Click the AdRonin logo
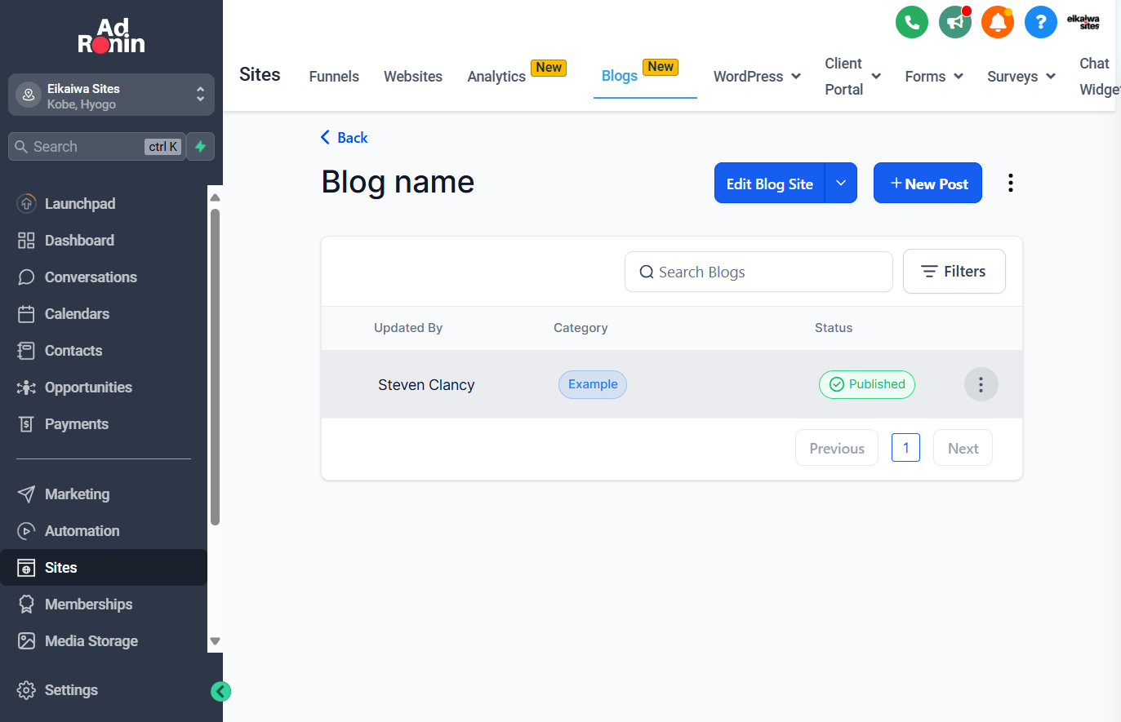Screen dimensions: 1121x722 click(x=111, y=37)
